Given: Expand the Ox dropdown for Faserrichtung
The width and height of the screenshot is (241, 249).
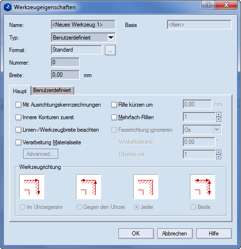Looking at the screenshot, I should (202, 130).
